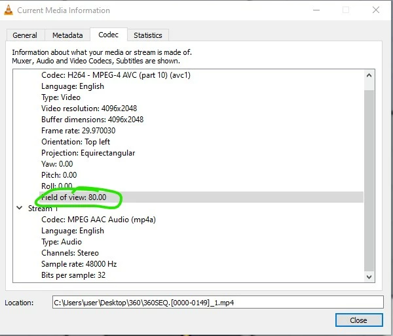Click the VLC cone icon in title bar

point(9,10)
